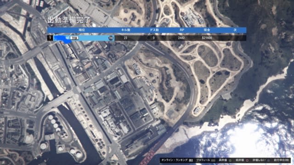Click the 続行中 countdown timer label
The height and width of the screenshot is (165, 294).
click(x=281, y=160)
